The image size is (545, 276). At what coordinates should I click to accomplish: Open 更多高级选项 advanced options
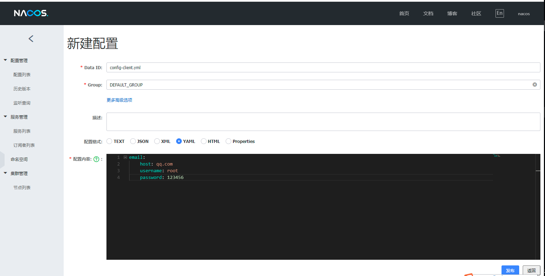point(119,100)
